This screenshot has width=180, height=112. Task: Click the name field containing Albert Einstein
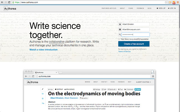[x=136, y=24]
